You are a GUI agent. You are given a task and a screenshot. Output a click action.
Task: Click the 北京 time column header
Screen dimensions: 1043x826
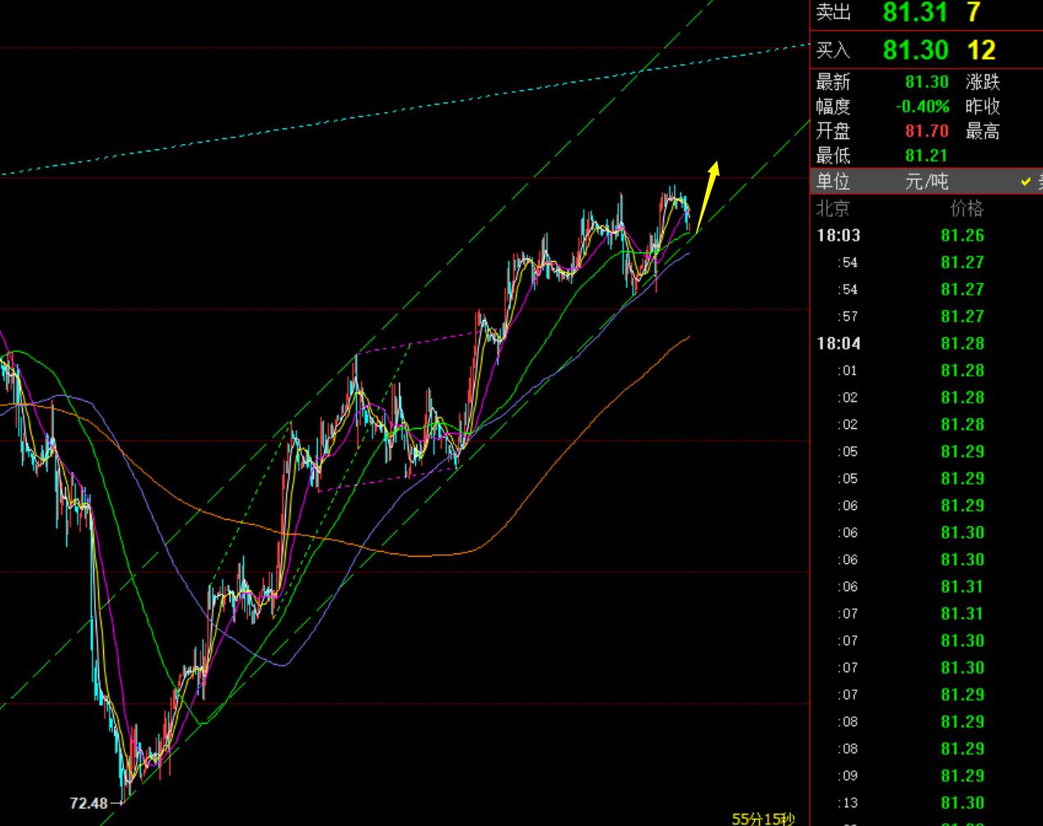point(833,209)
